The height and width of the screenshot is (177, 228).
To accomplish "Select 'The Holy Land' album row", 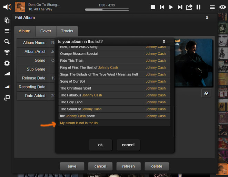I will [x=114, y=102].
